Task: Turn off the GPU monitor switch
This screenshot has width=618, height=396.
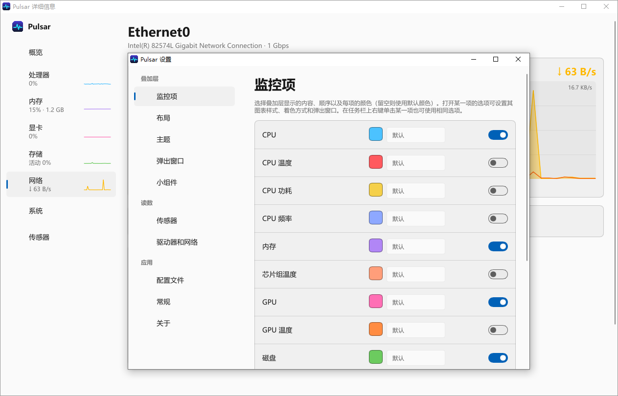Action: tap(498, 302)
